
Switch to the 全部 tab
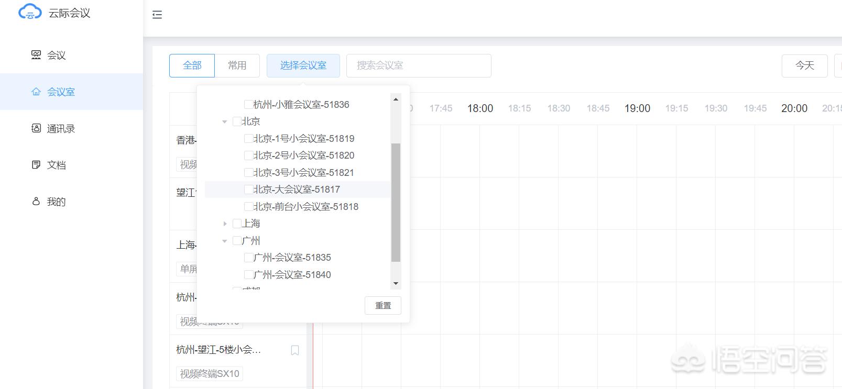(192, 65)
